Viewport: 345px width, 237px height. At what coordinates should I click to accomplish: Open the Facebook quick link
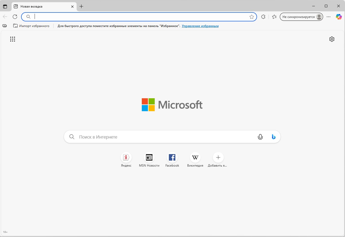tap(172, 157)
